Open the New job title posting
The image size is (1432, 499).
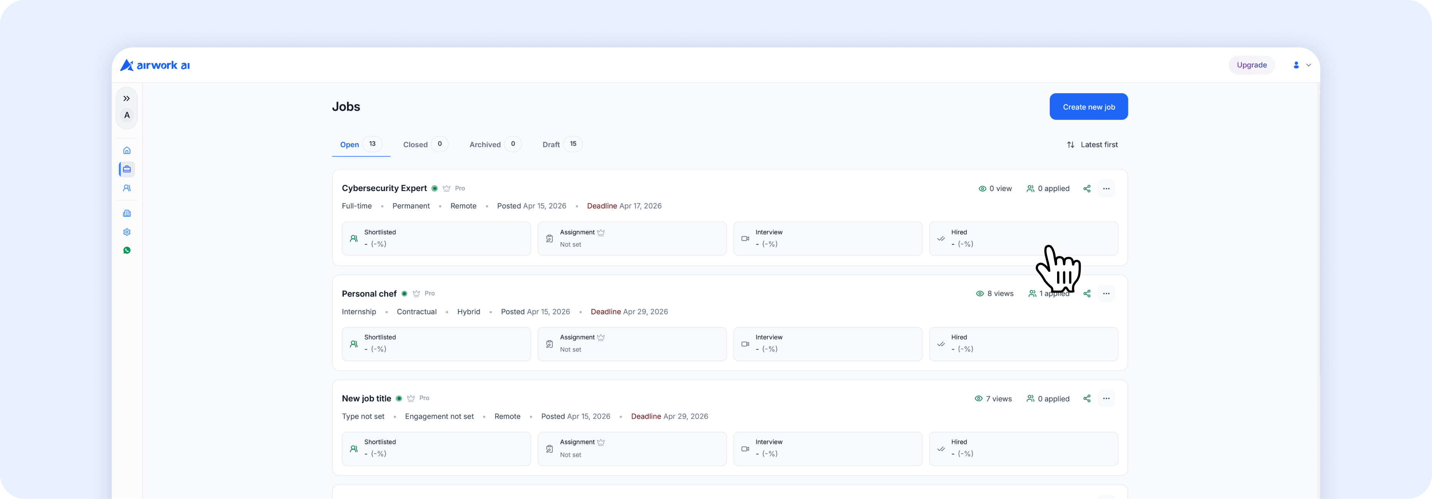point(367,399)
